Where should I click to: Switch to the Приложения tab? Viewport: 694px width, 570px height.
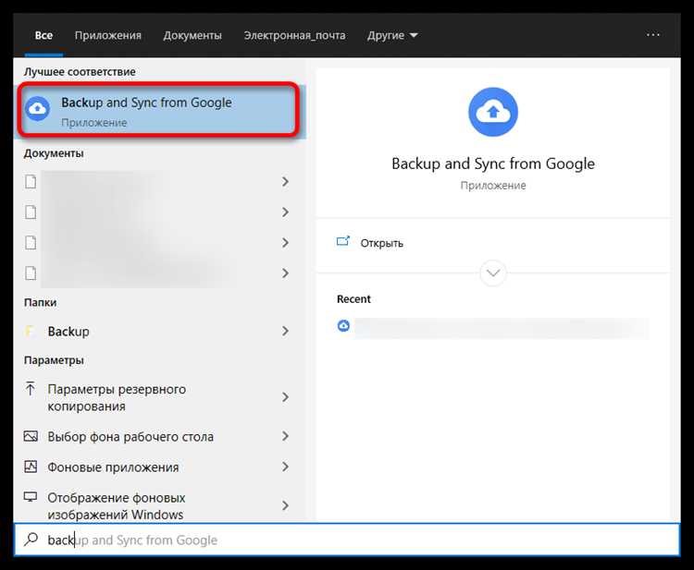(x=108, y=35)
